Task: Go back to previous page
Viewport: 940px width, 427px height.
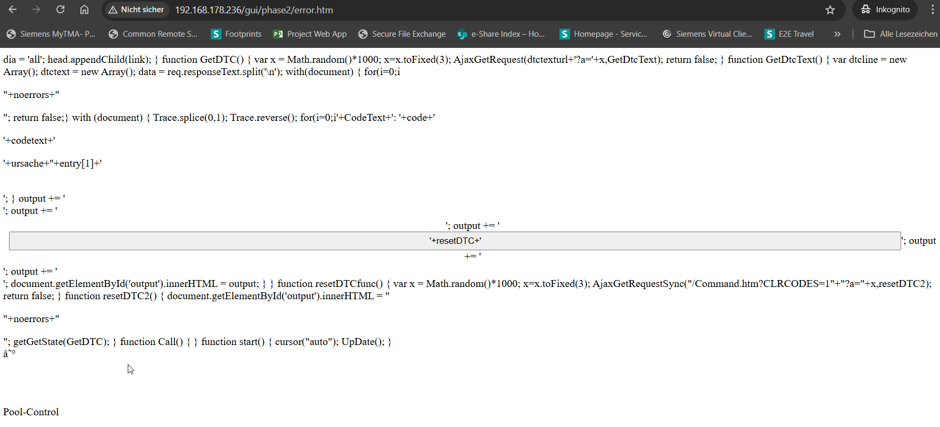Action: point(13,10)
